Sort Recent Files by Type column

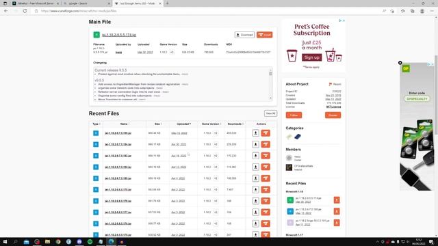point(96,124)
